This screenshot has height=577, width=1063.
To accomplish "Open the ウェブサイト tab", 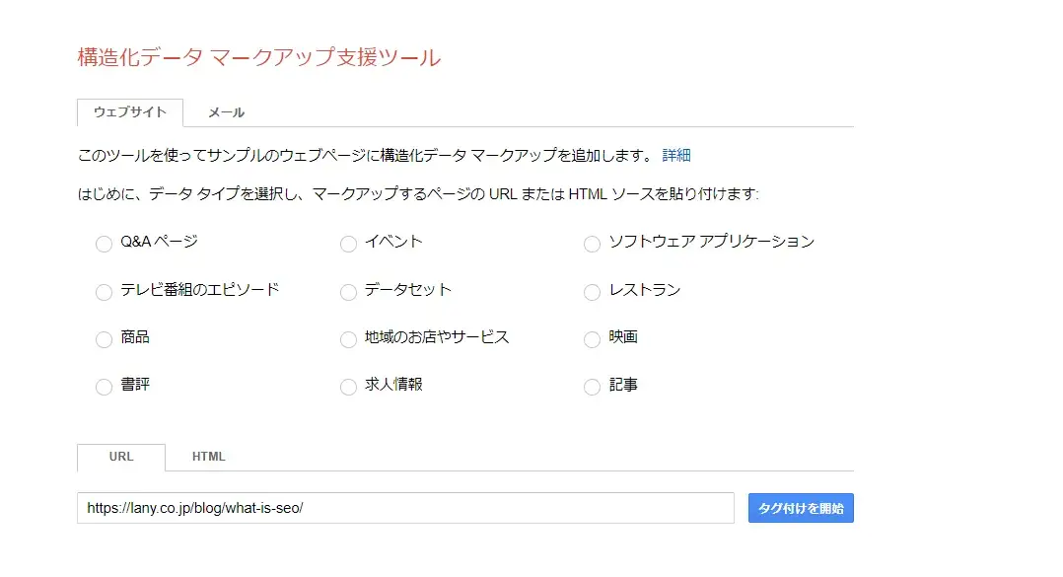I will tap(129, 112).
